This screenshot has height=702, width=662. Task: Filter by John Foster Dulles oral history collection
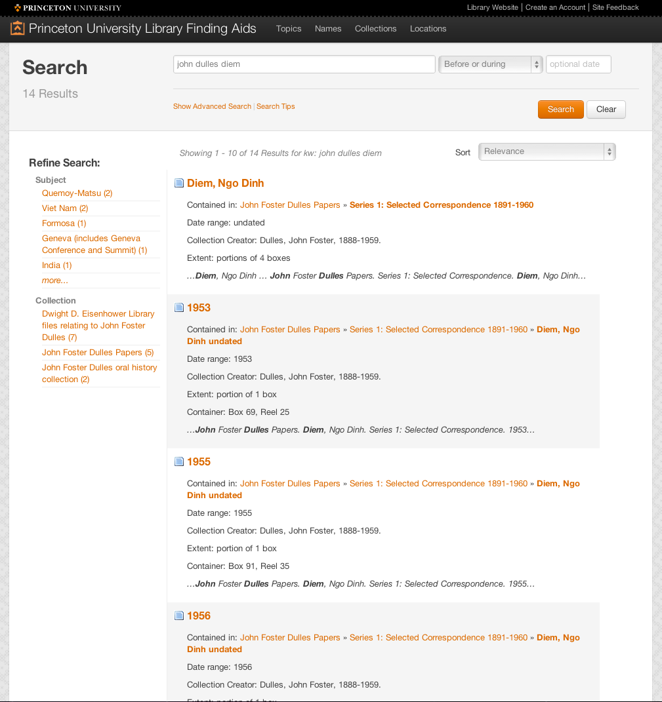tap(100, 373)
